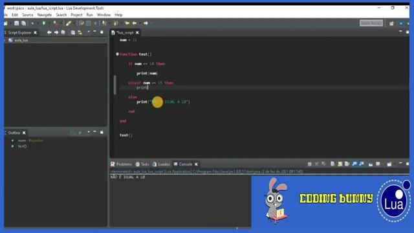This screenshot has width=414, height=233.
Task: Click the Save icon in main toolbar
Action: (x=17, y=23)
